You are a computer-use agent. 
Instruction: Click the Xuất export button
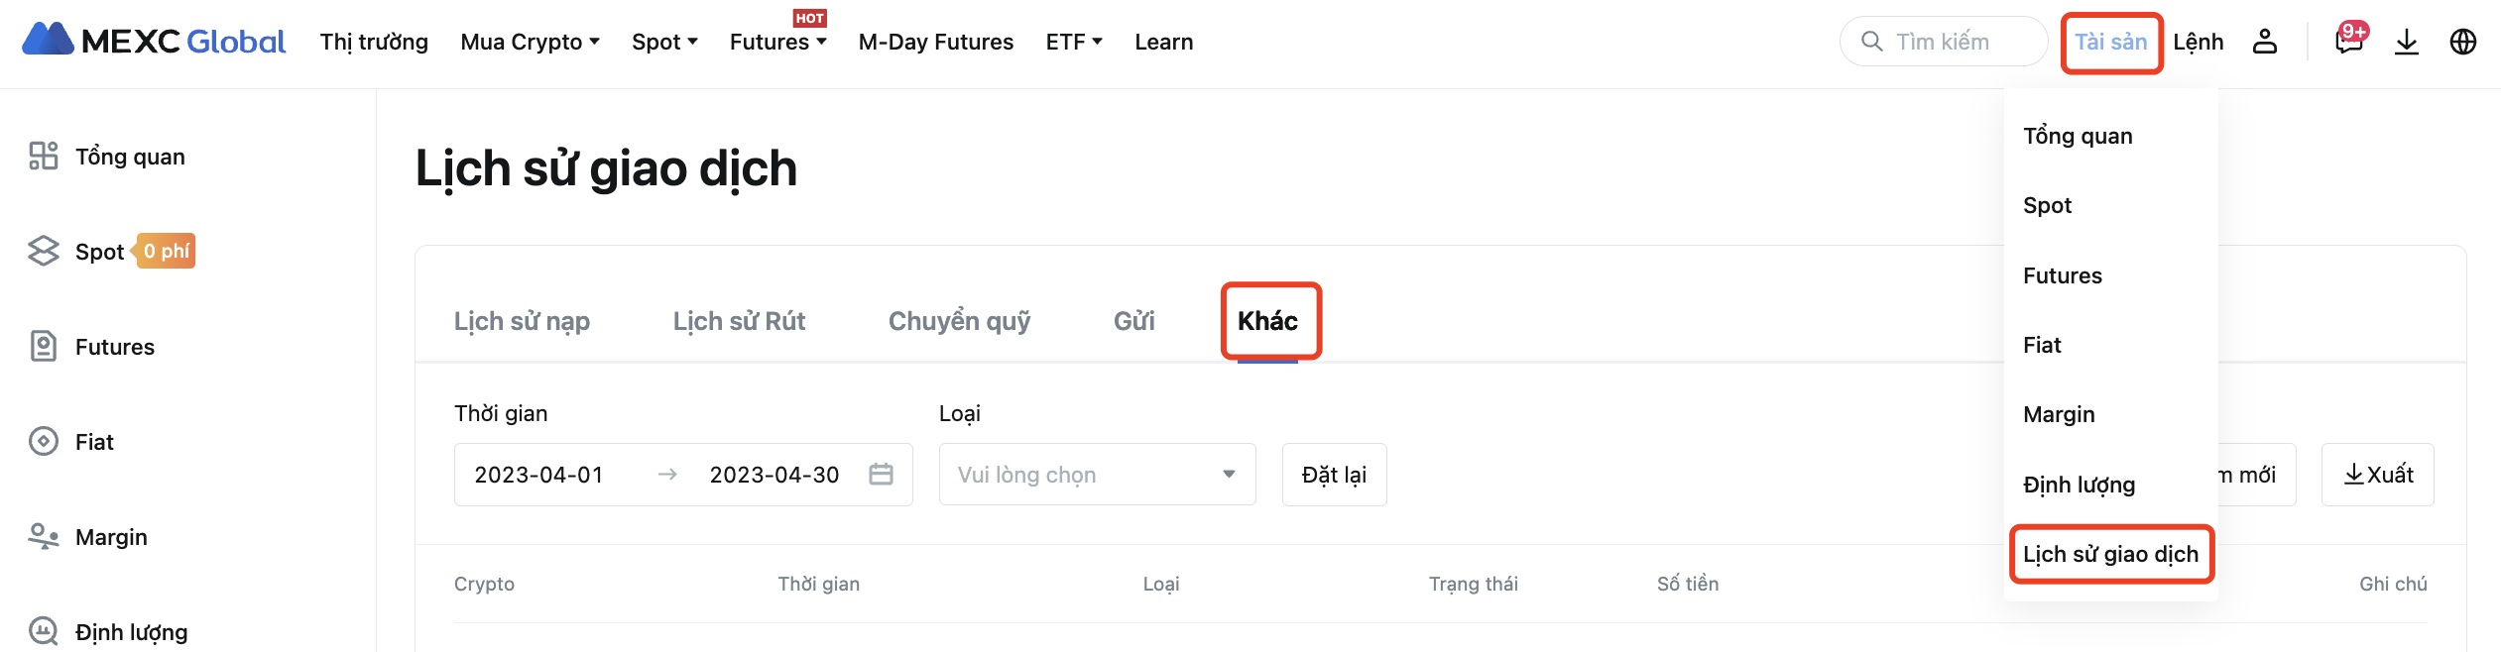click(x=2377, y=475)
